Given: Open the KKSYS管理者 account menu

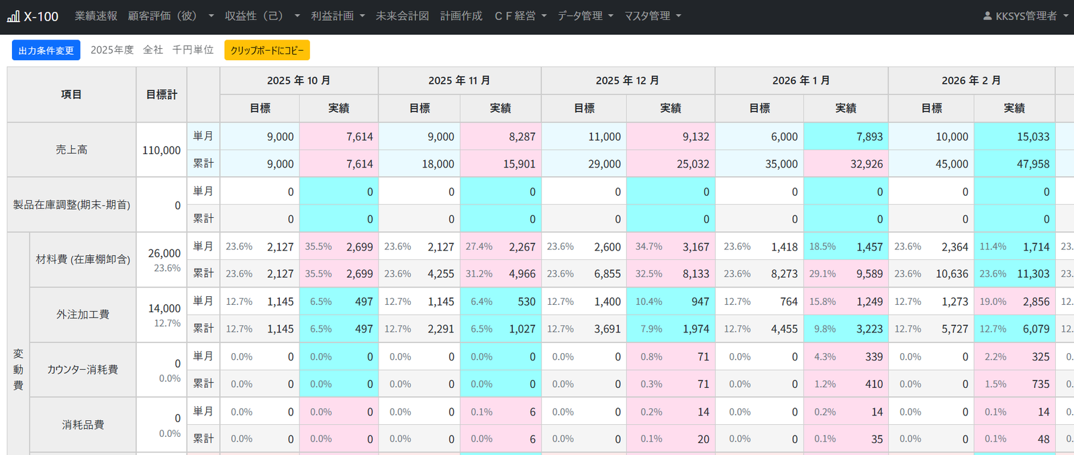Looking at the screenshot, I should tap(1026, 16).
